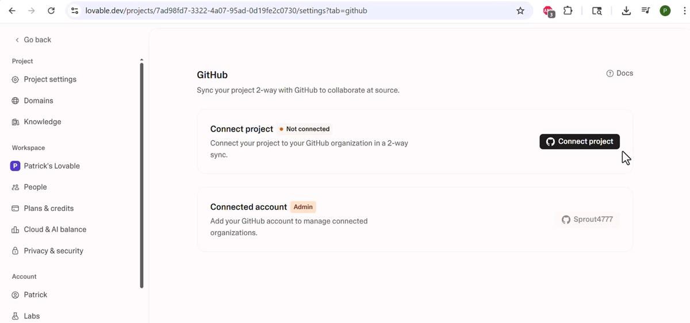Go back using the Go back link
Image resolution: width=690 pixels, height=323 pixels.
coord(33,40)
